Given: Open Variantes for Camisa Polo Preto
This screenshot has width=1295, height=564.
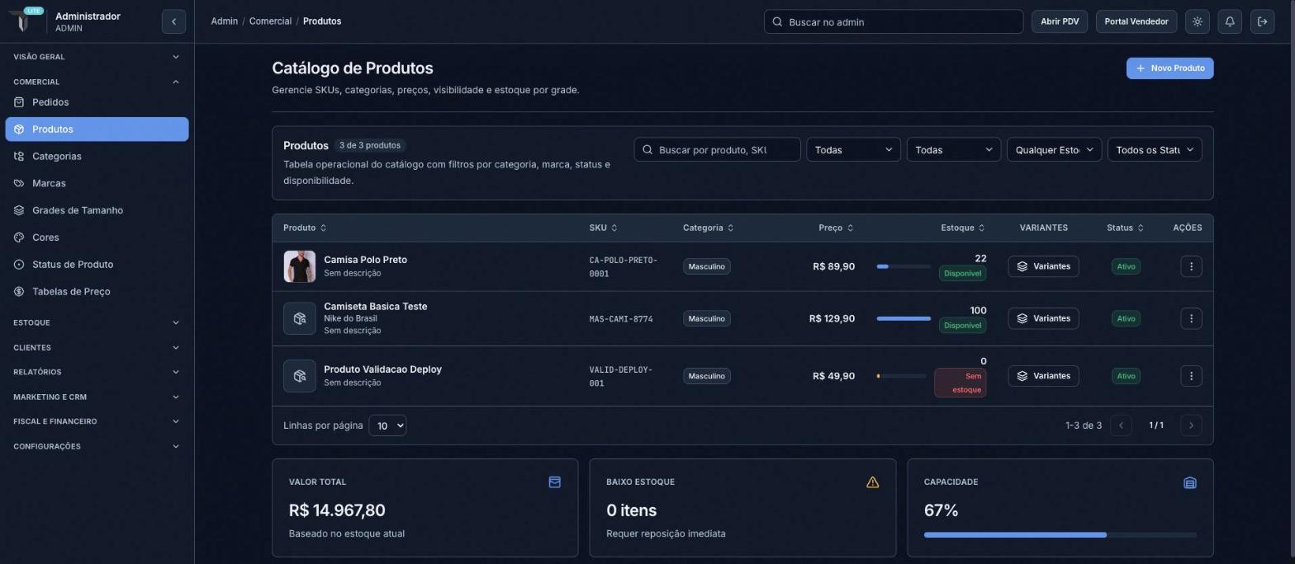Looking at the screenshot, I should 1043,266.
